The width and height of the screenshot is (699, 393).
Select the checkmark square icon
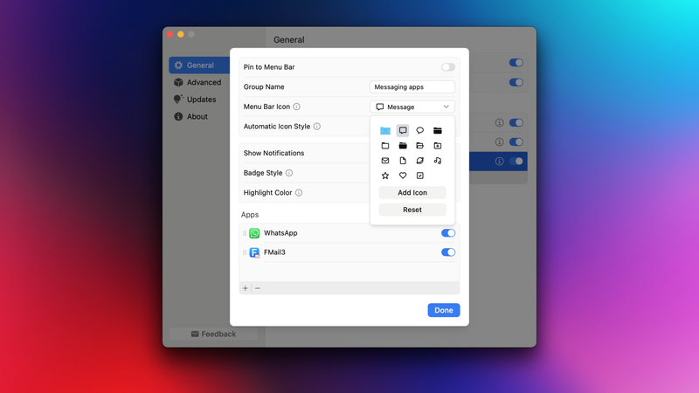coord(420,176)
